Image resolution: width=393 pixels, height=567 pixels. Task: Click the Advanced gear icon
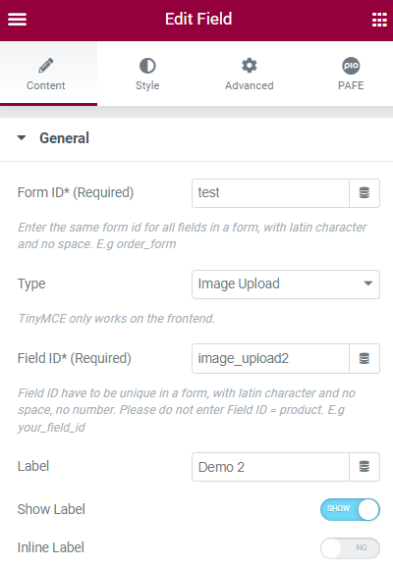250,66
